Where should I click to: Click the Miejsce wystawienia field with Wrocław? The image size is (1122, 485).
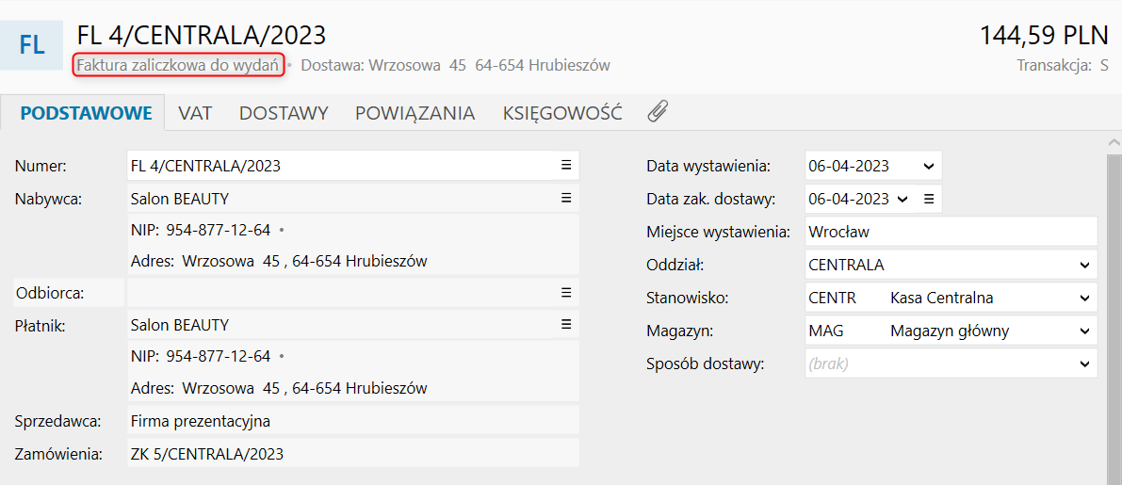(x=950, y=232)
